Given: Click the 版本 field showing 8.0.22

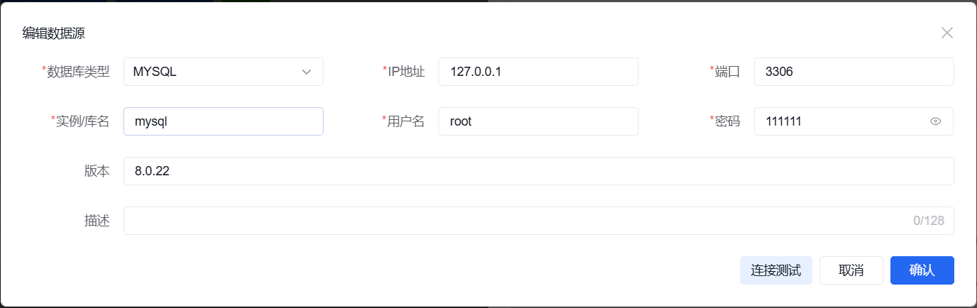Looking at the screenshot, I should [539, 171].
